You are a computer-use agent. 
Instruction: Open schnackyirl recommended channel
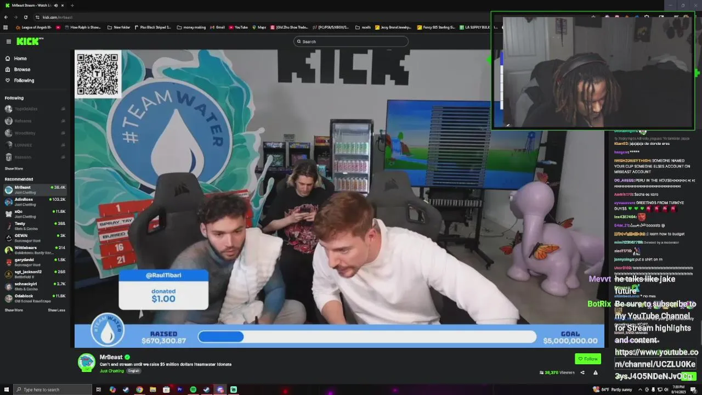35,286
